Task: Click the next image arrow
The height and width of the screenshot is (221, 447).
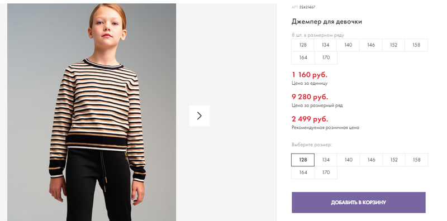Action: pos(199,116)
